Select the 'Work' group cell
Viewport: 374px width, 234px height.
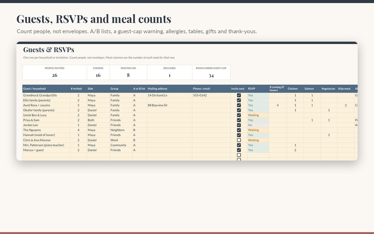pos(121,140)
